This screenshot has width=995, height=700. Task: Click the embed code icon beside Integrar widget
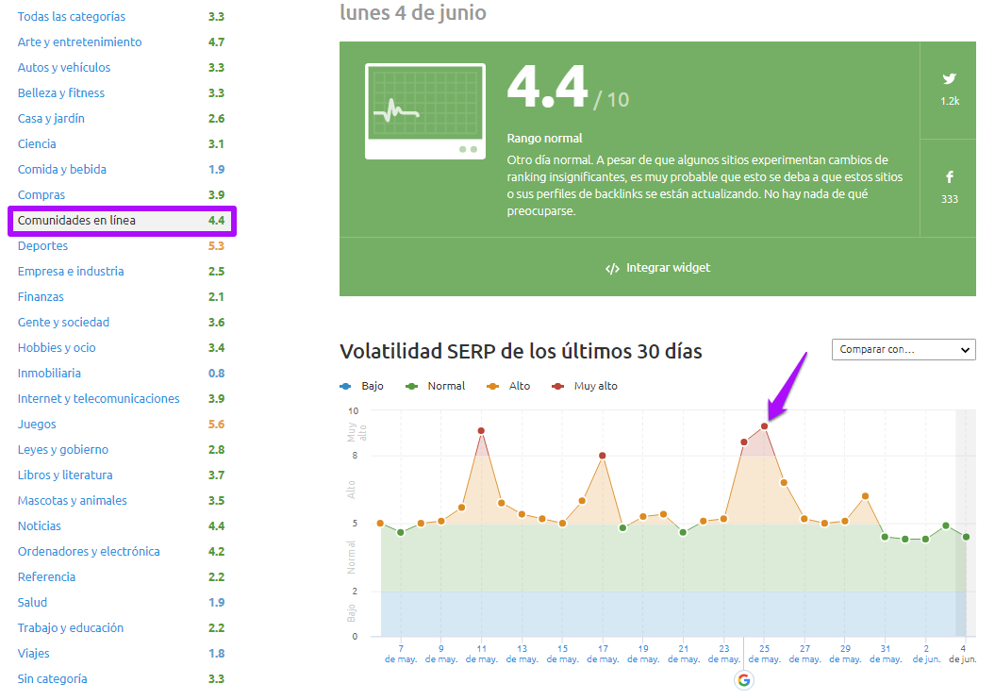(x=612, y=268)
